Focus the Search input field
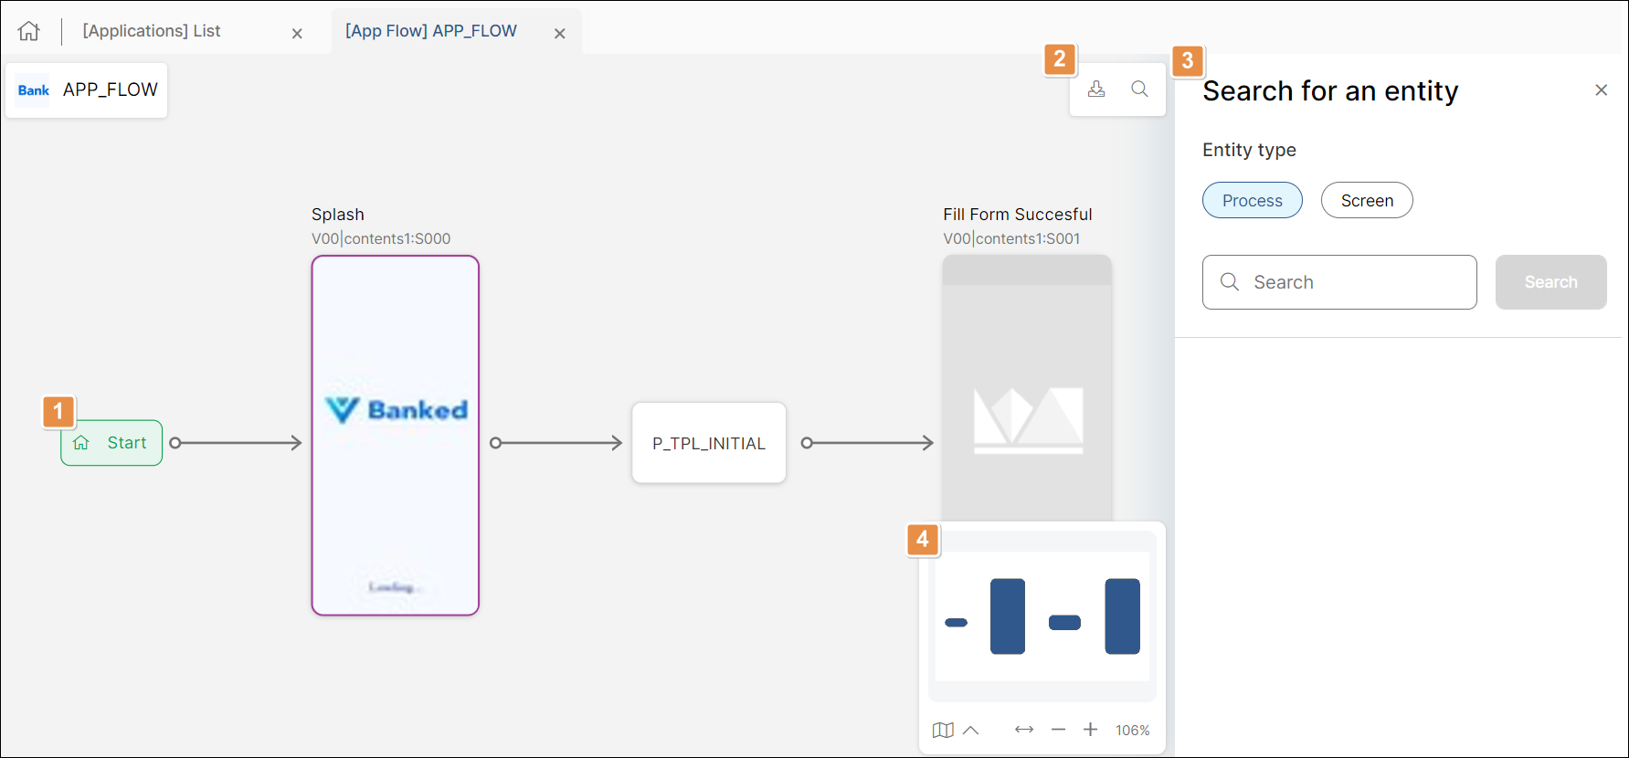 tap(1339, 282)
